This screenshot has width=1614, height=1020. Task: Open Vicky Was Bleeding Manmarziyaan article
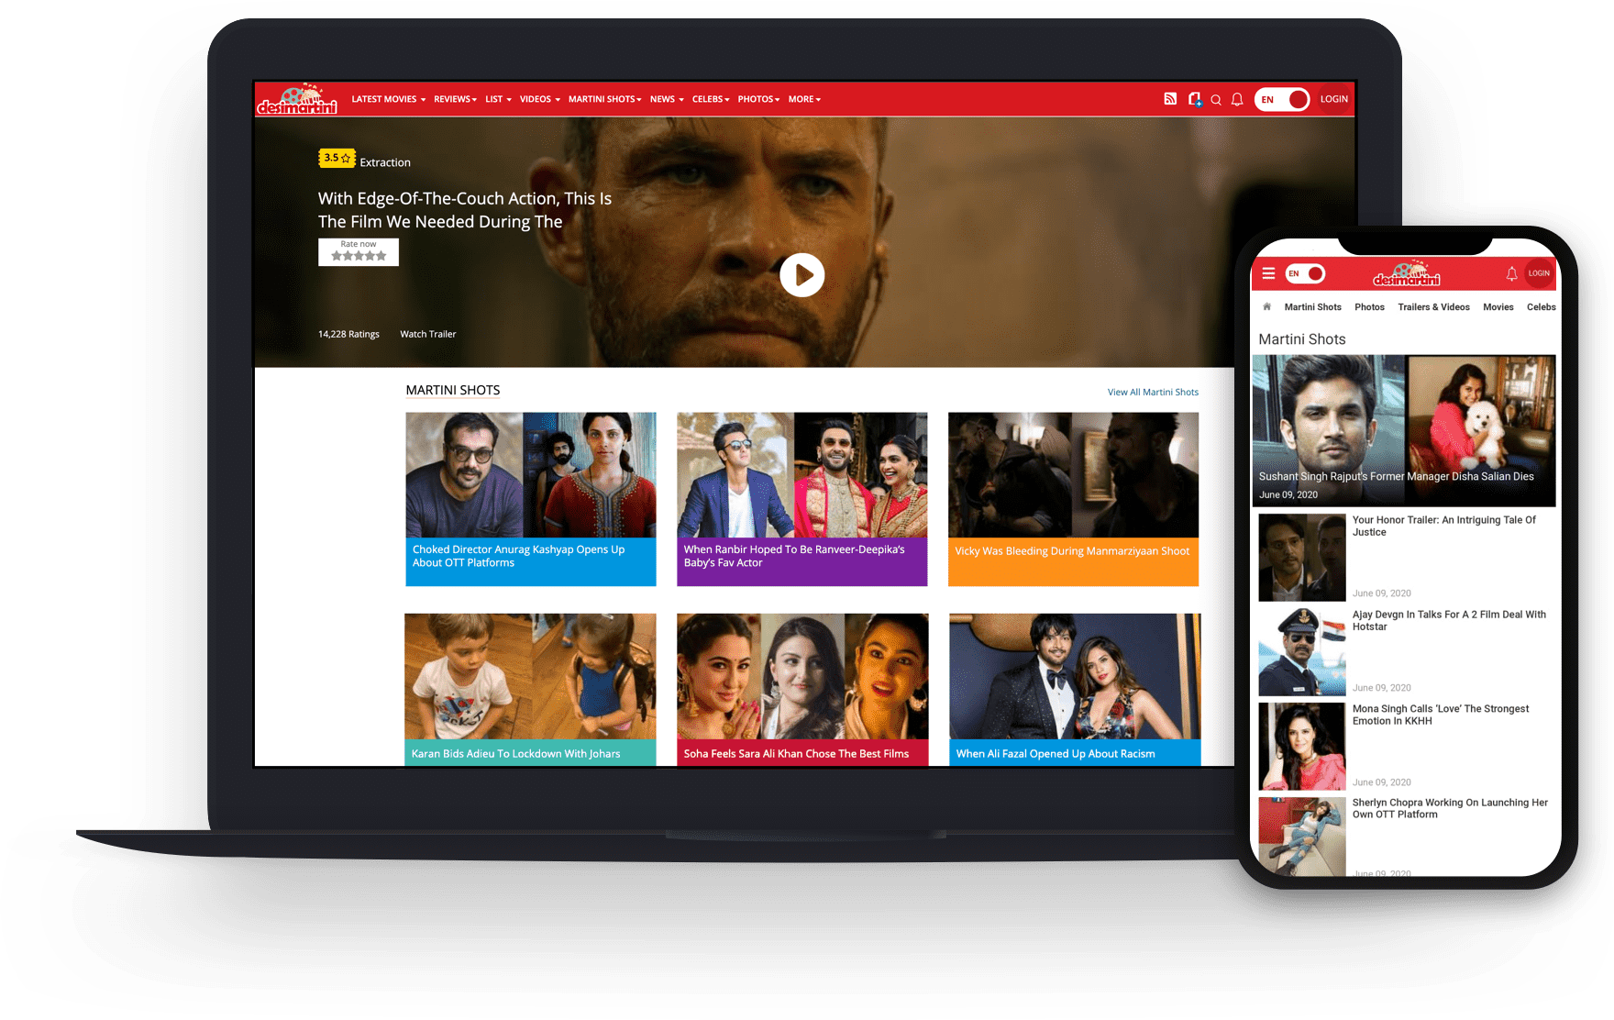tap(1073, 499)
